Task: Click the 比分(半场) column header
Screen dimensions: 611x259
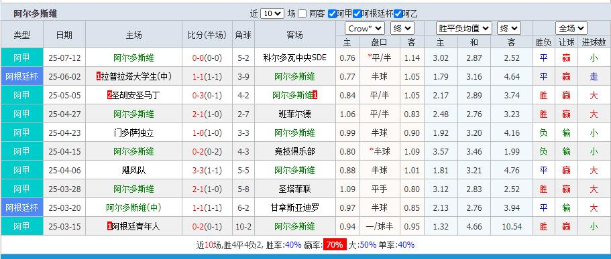Action: point(207,35)
